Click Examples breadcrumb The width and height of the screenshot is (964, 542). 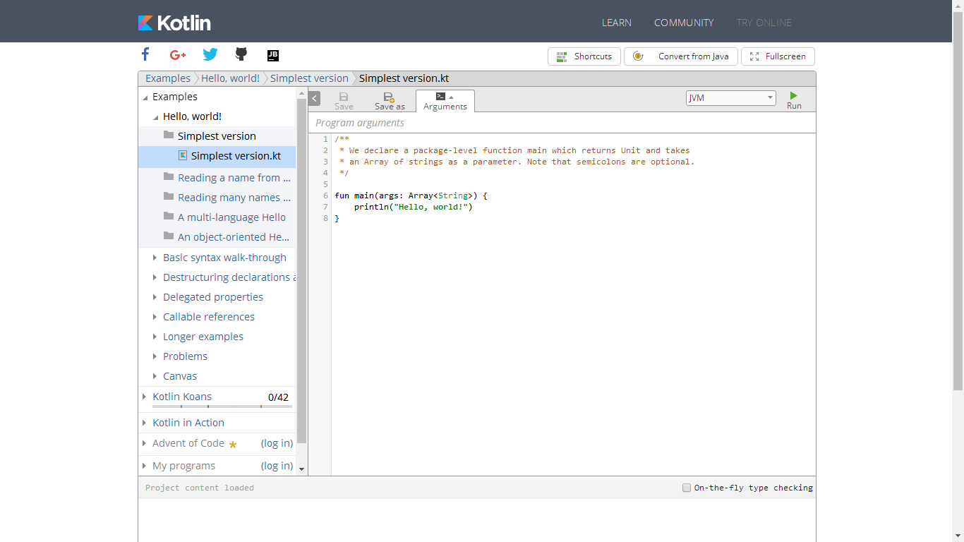(x=168, y=78)
